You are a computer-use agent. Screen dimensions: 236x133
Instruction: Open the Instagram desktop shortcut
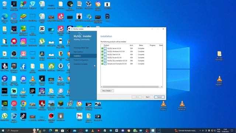(23, 42)
